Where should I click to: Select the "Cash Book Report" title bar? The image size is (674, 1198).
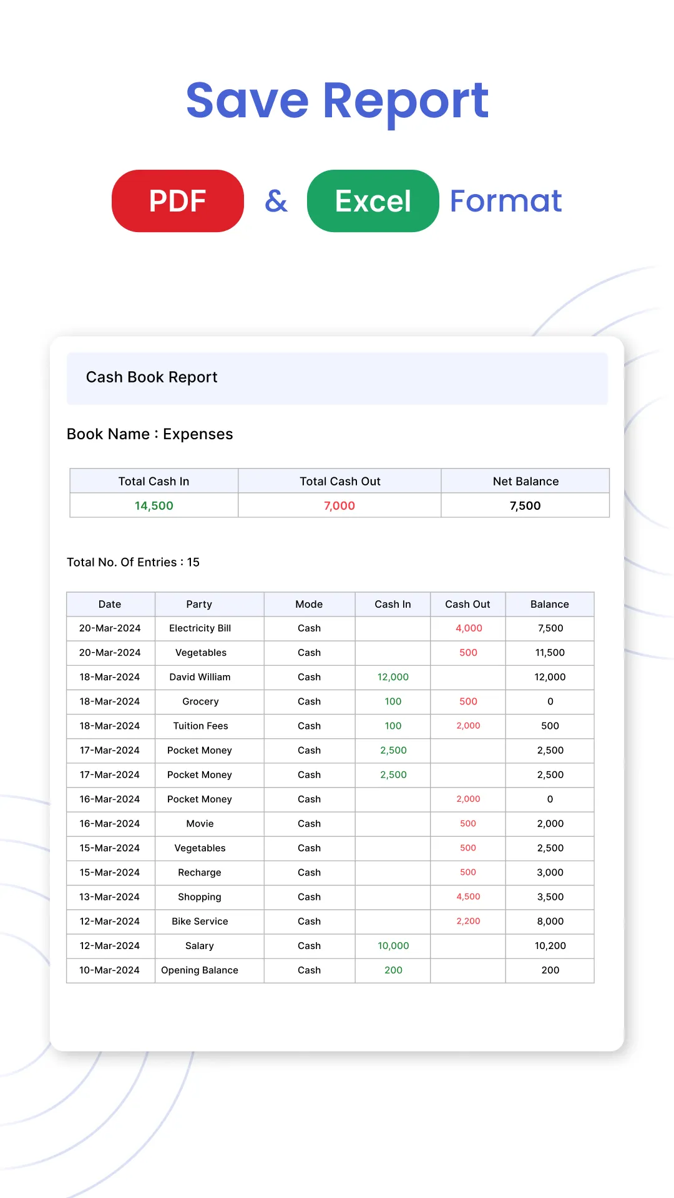[x=337, y=378]
